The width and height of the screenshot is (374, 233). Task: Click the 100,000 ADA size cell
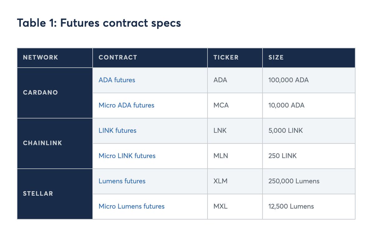[288, 80]
